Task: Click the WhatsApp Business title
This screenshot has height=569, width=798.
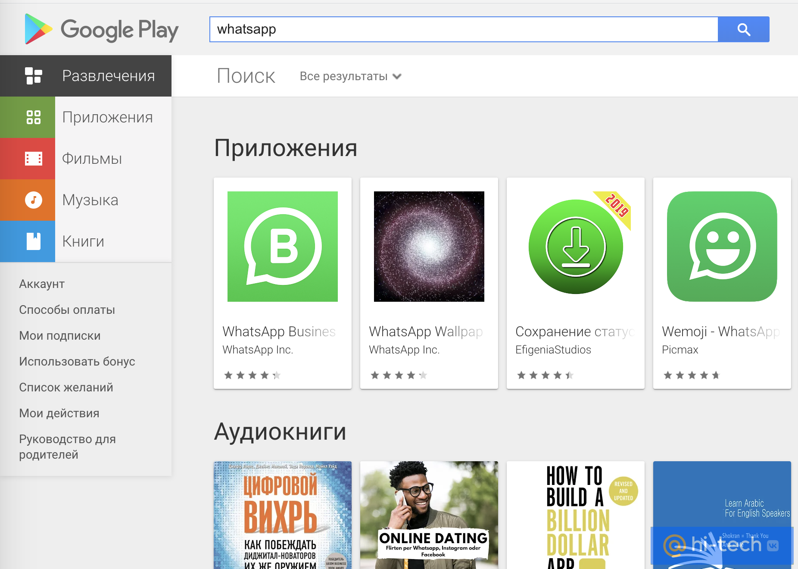Action: click(x=279, y=331)
